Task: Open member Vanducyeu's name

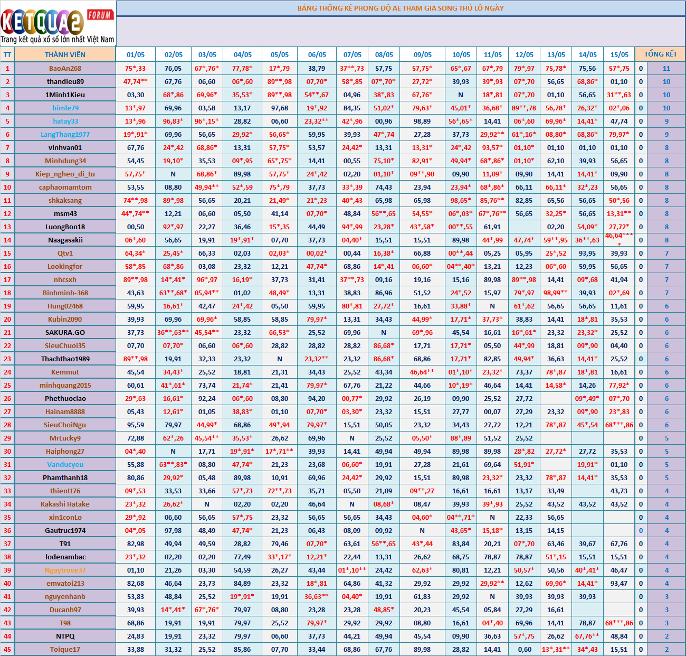Action: pyautogui.click(x=65, y=464)
